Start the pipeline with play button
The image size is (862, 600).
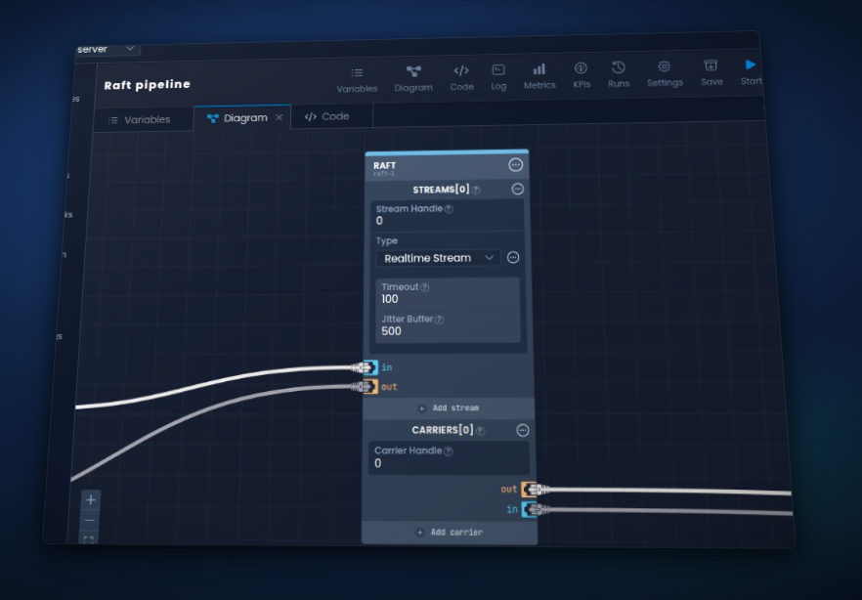(751, 70)
